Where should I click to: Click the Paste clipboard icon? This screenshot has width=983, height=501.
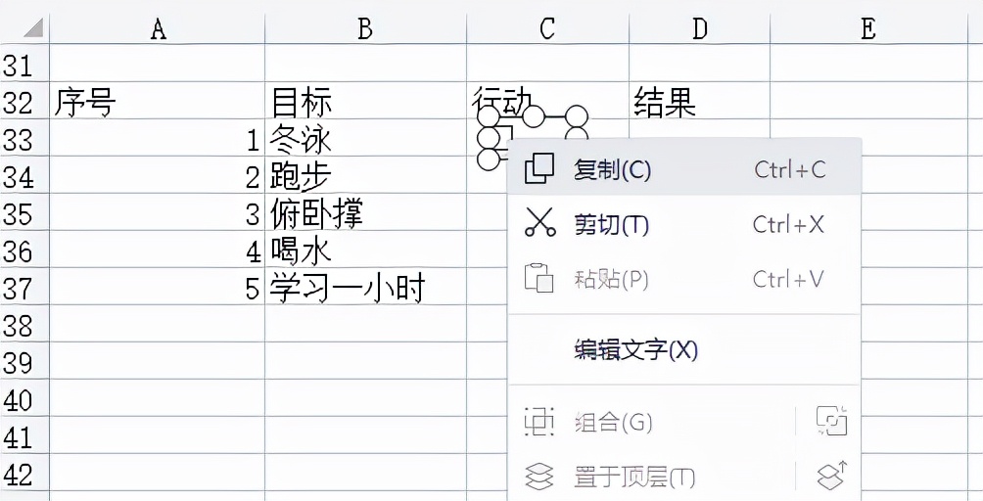539,278
